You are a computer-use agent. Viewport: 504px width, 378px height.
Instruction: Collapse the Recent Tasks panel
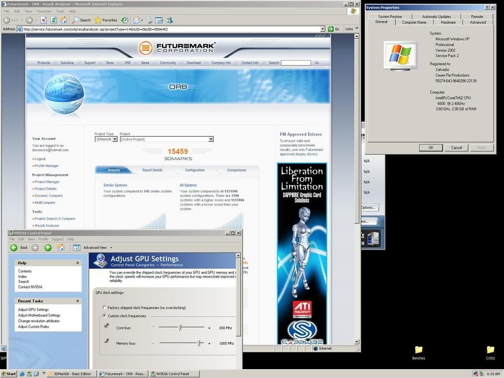click(x=77, y=301)
